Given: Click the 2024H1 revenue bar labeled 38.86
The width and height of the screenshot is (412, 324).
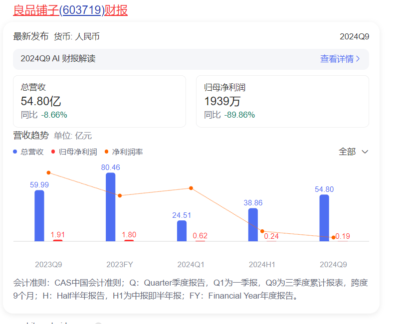Looking at the screenshot, I should pos(253,225).
